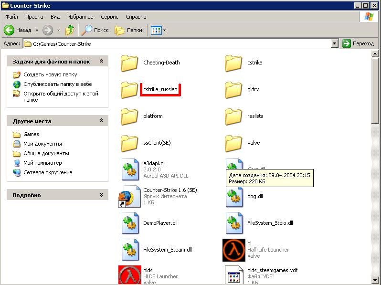Toggle the Folders (Папки) pane button
This screenshot has width=381, height=285.
point(128,30)
